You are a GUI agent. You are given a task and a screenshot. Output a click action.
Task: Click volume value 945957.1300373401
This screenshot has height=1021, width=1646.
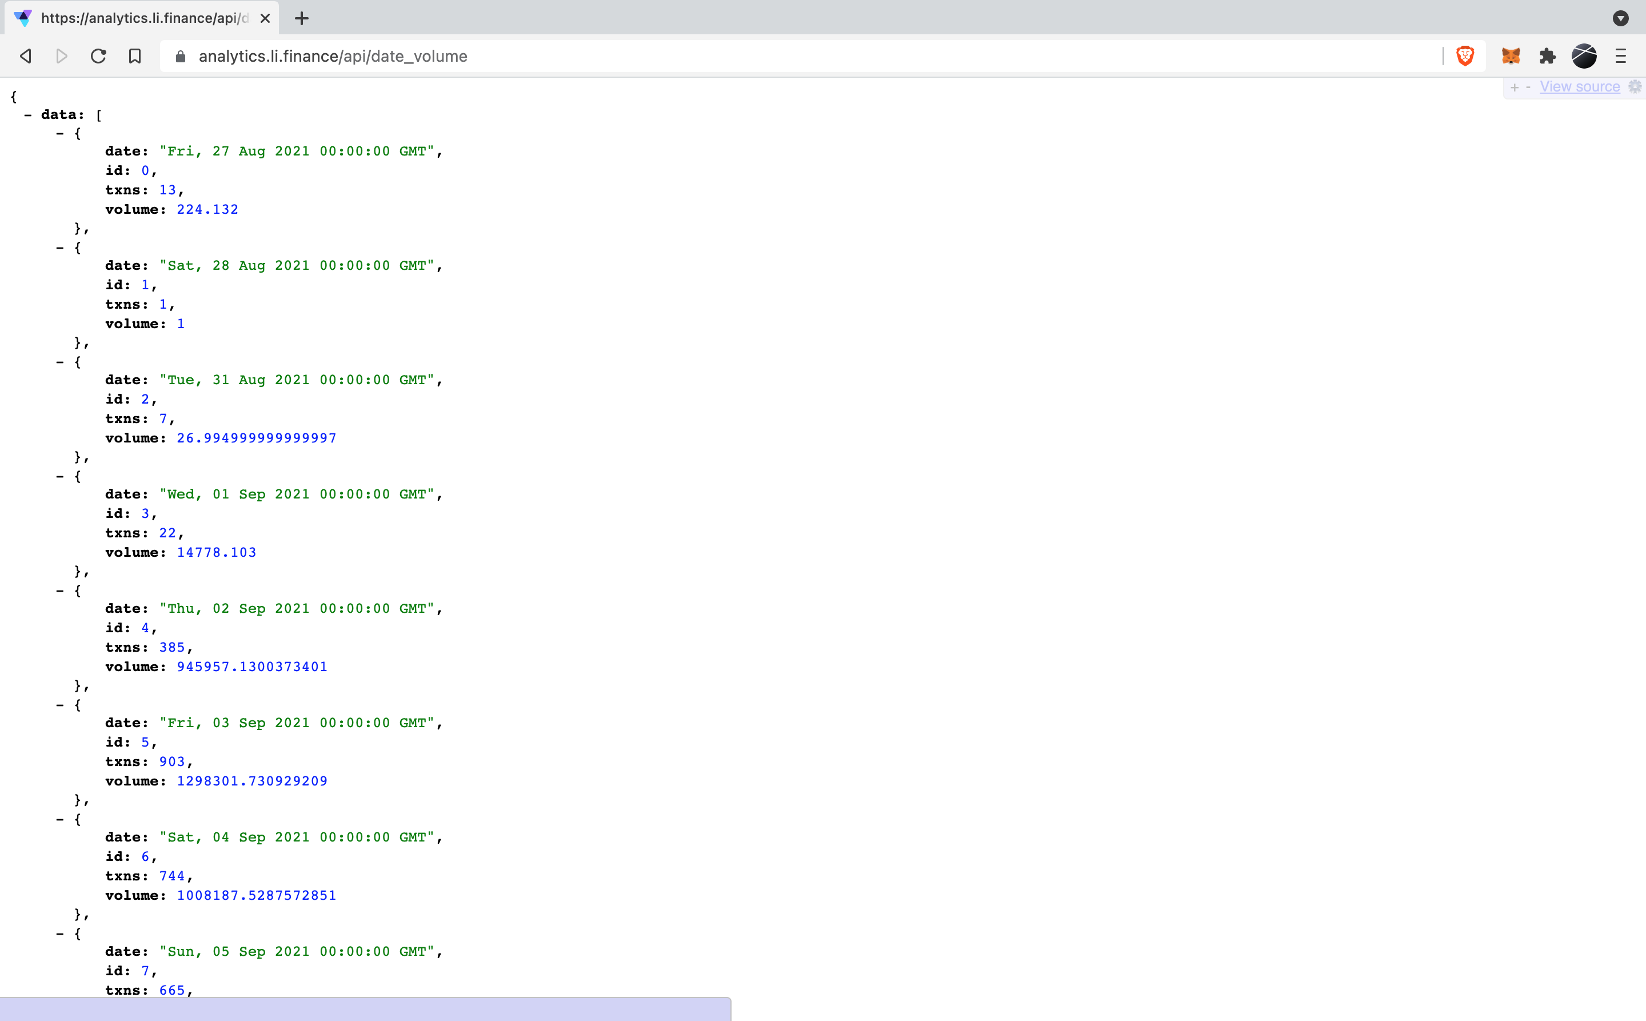pyautogui.click(x=252, y=667)
